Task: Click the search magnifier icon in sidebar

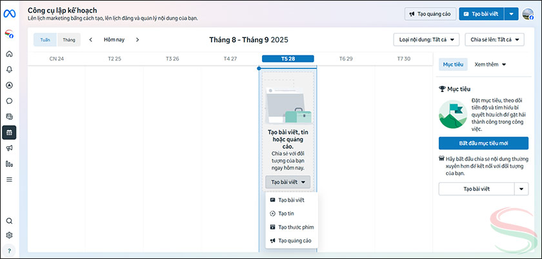Action: coord(9,221)
